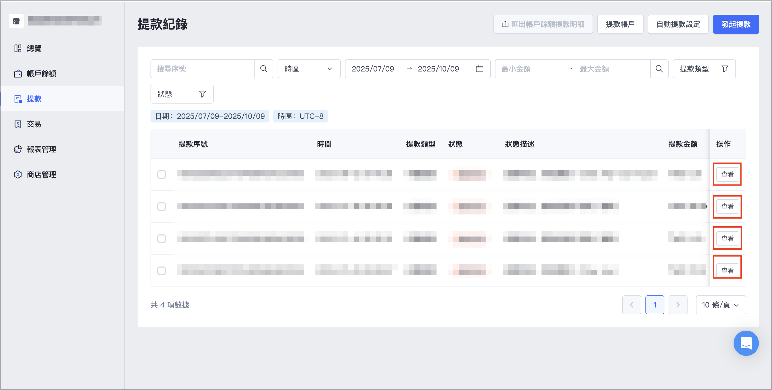772x390 pixels.
Task: Open 帳戶餘額 in the sidebar
Action: [62, 74]
